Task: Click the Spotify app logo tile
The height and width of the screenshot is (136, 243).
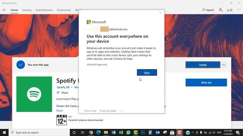Action: point(34,94)
